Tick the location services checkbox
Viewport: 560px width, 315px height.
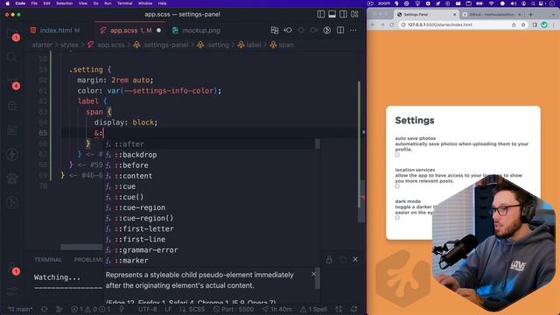pyautogui.click(x=397, y=186)
